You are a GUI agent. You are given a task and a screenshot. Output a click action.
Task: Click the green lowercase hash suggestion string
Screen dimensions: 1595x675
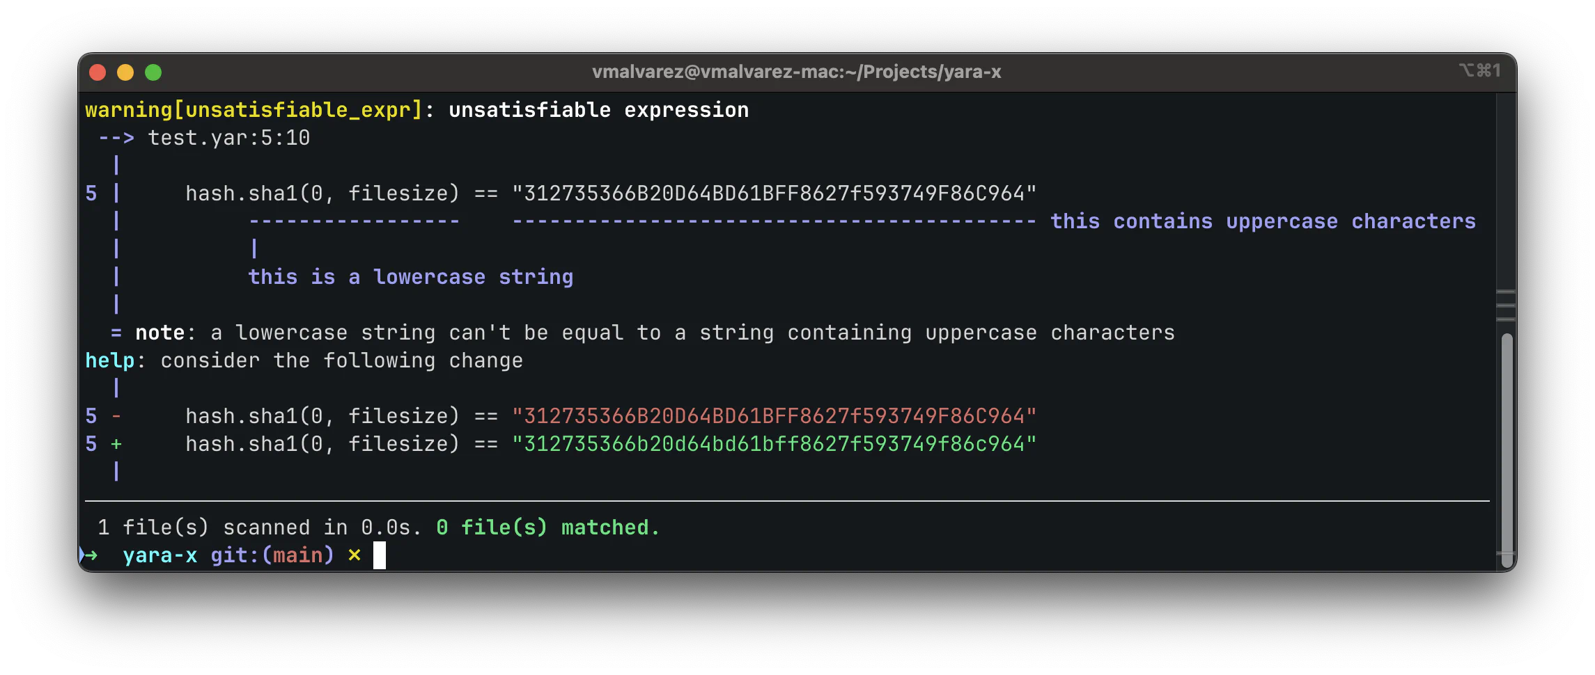click(x=774, y=444)
